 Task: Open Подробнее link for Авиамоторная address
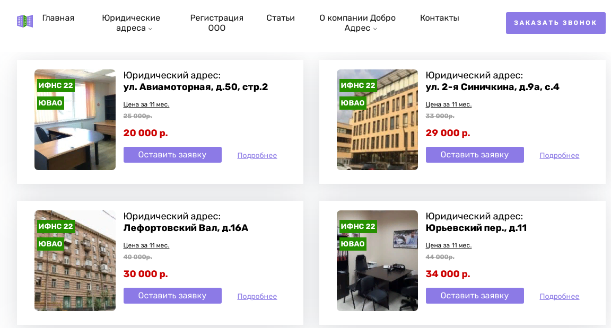pyautogui.click(x=257, y=156)
